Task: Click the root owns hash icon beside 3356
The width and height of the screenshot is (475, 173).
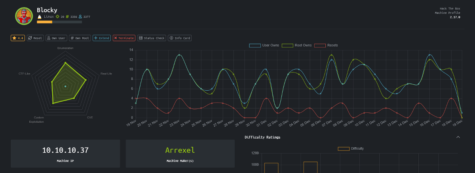Action: 68,17
